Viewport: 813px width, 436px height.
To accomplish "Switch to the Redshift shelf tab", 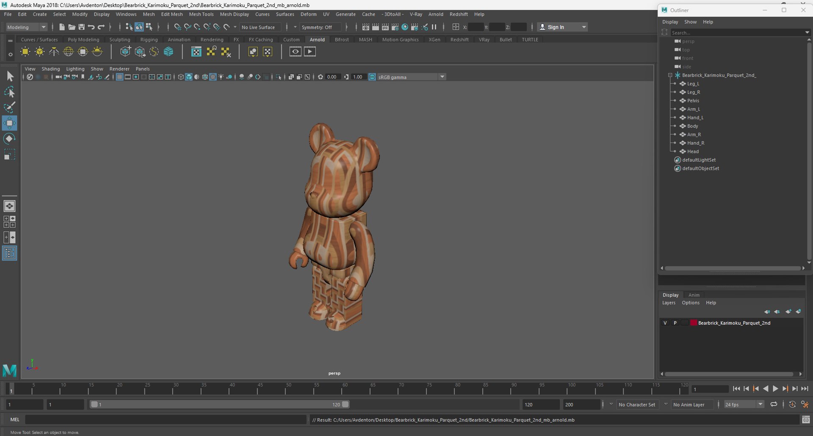I will click(459, 40).
